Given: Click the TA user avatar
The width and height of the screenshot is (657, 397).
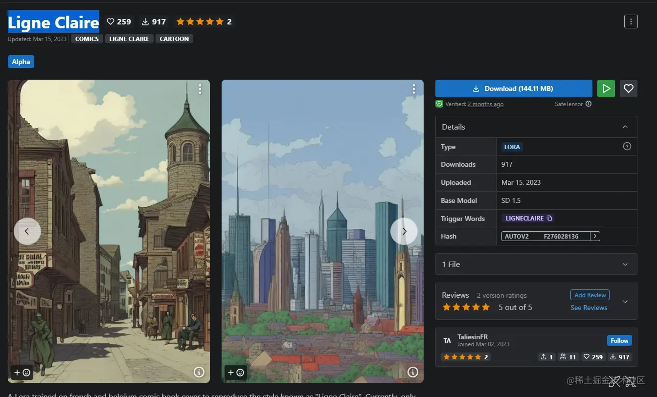Looking at the screenshot, I should [447, 340].
